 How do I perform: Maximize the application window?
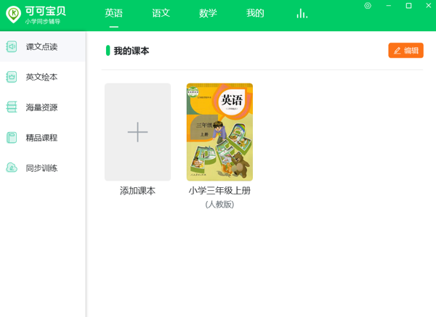(x=408, y=6)
